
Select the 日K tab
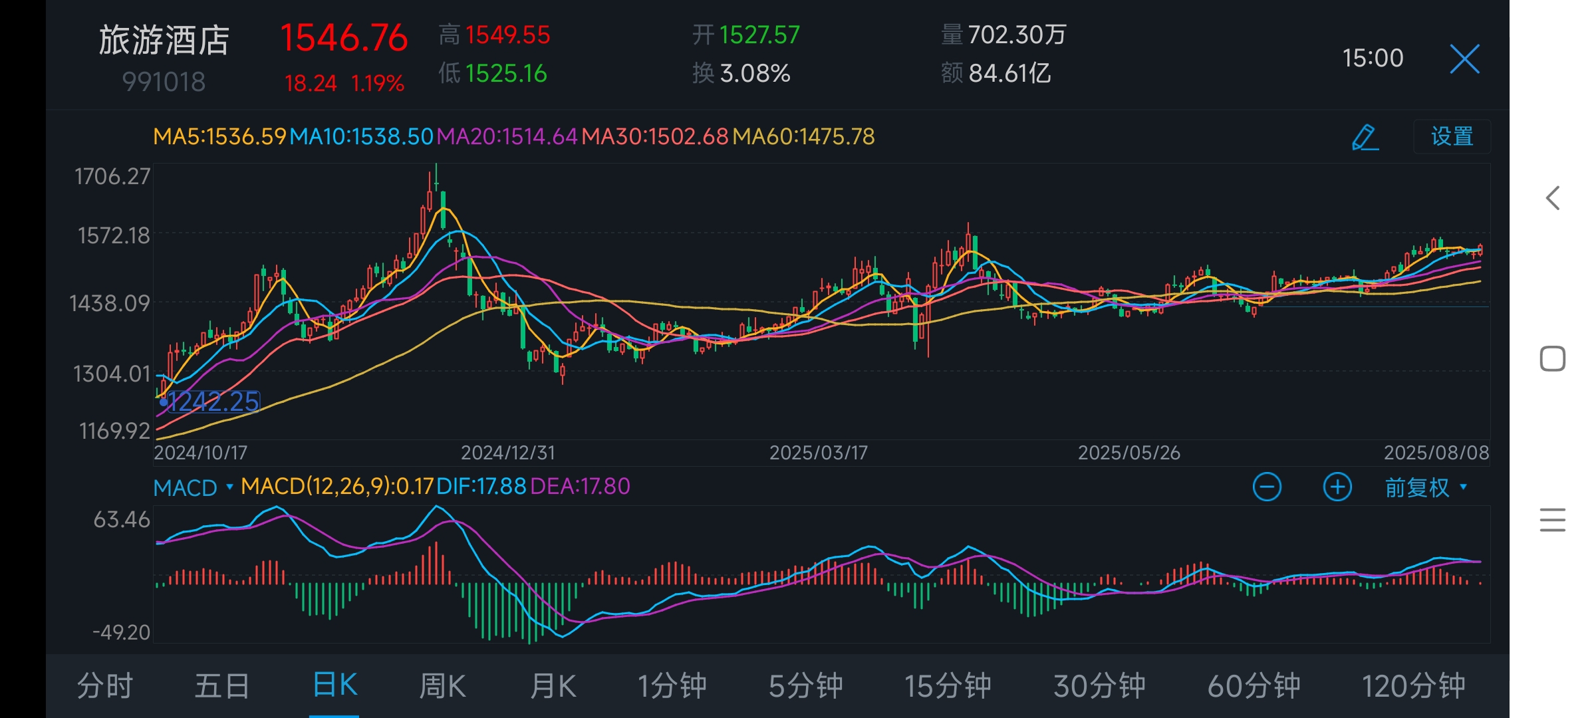334,685
